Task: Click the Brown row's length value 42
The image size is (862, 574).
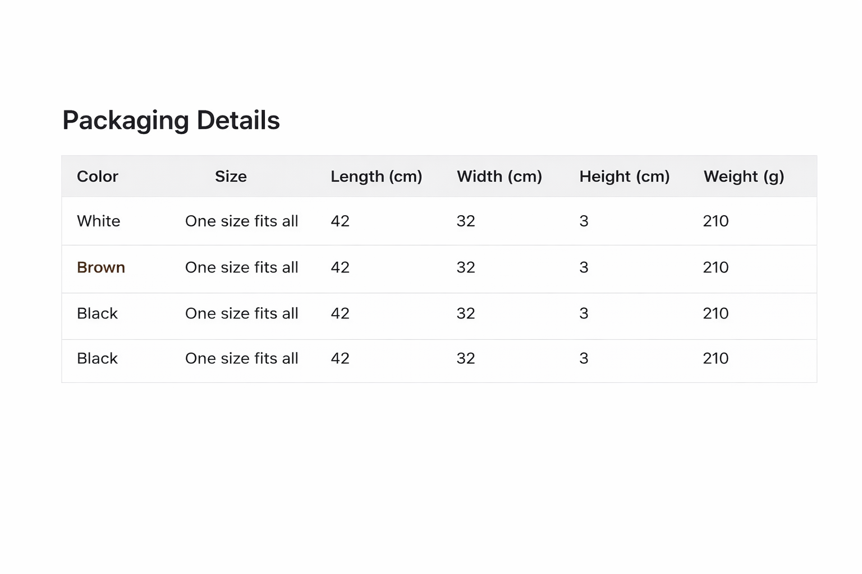Action: [x=340, y=267]
